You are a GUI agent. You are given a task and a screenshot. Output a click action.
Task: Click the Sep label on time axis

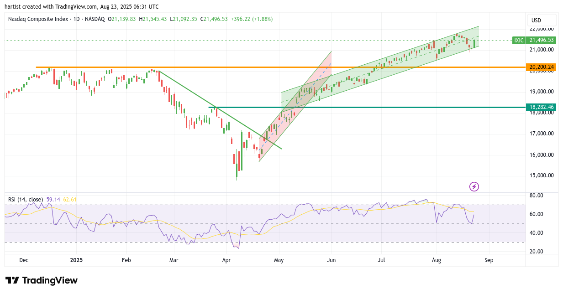(x=489, y=260)
